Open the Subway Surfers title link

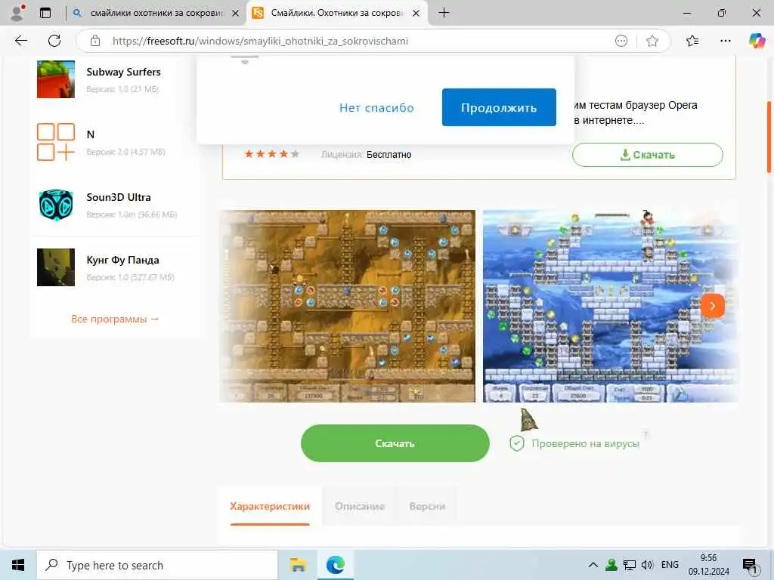coord(123,72)
